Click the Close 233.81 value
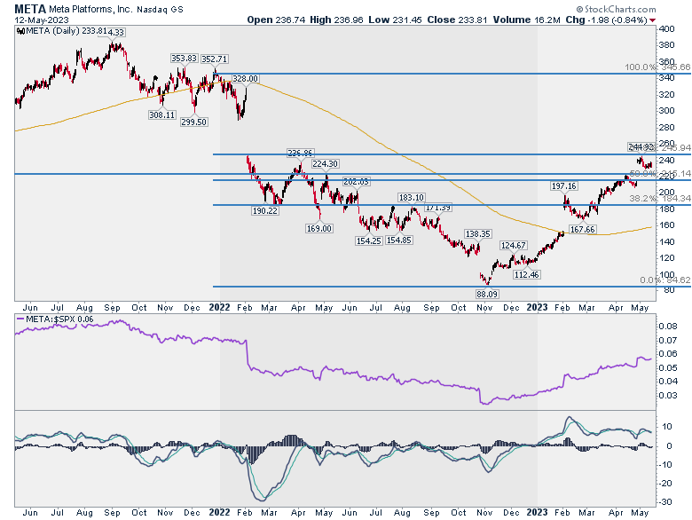 pyautogui.click(x=457, y=20)
